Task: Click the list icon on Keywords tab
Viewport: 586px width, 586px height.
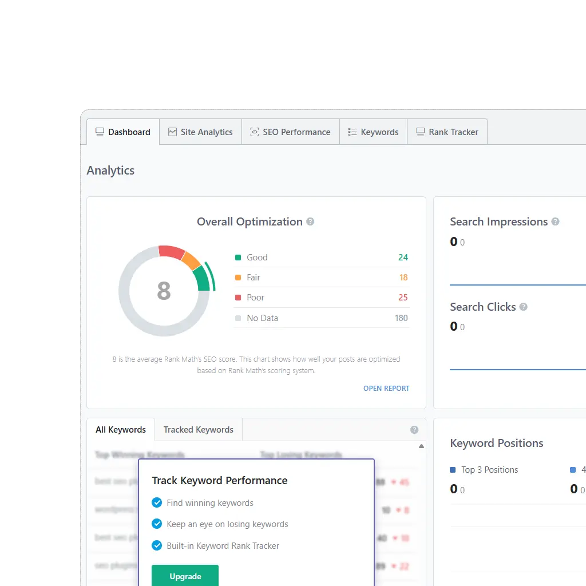Action: click(353, 132)
